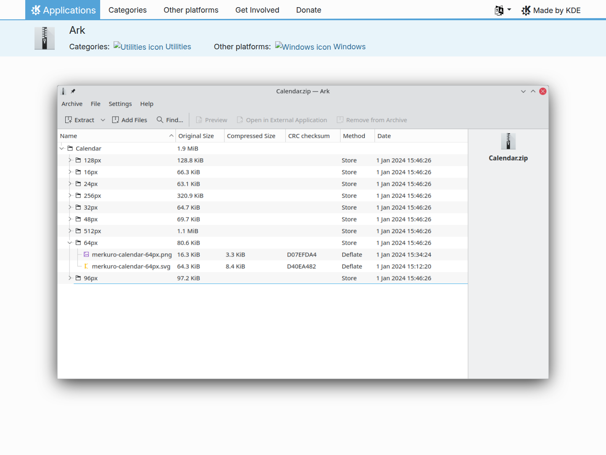Open the Archive menu
The height and width of the screenshot is (455, 606).
coord(72,104)
